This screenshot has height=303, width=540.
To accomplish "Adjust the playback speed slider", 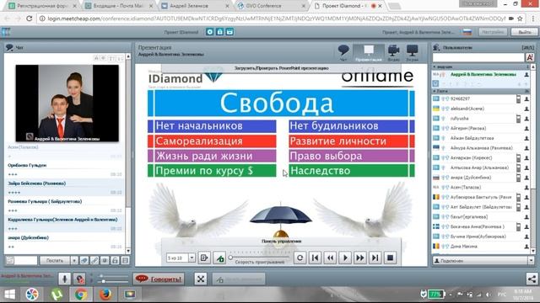I will click(x=260, y=258).
